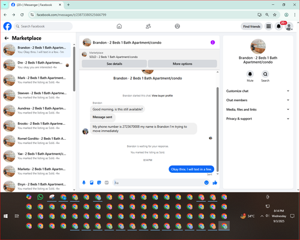Go back in browser history

click(x=5, y=15)
